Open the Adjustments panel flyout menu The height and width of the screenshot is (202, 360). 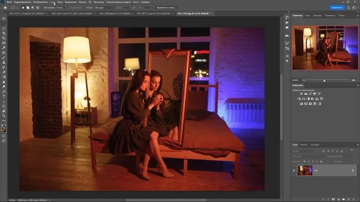pyautogui.click(x=358, y=85)
